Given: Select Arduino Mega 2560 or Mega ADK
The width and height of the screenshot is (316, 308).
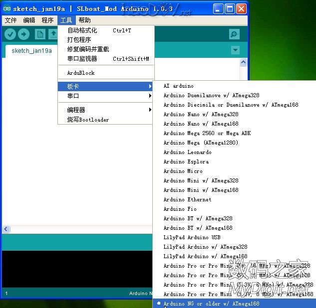Looking at the screenshot, I should (207, 133).
